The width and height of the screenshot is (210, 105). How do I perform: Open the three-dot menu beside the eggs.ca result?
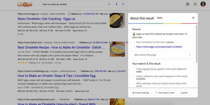[69, 14]
